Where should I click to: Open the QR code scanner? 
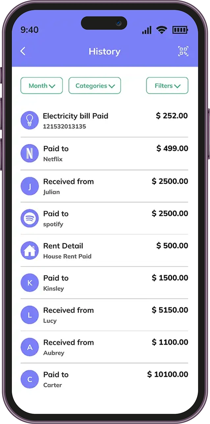(183, 51)
